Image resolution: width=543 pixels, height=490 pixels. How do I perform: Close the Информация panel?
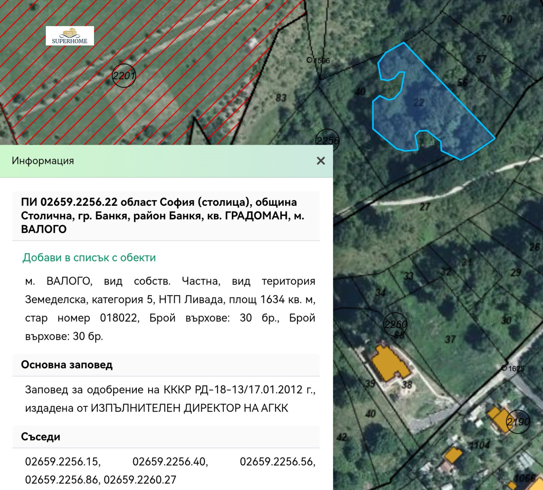(321, 161)
